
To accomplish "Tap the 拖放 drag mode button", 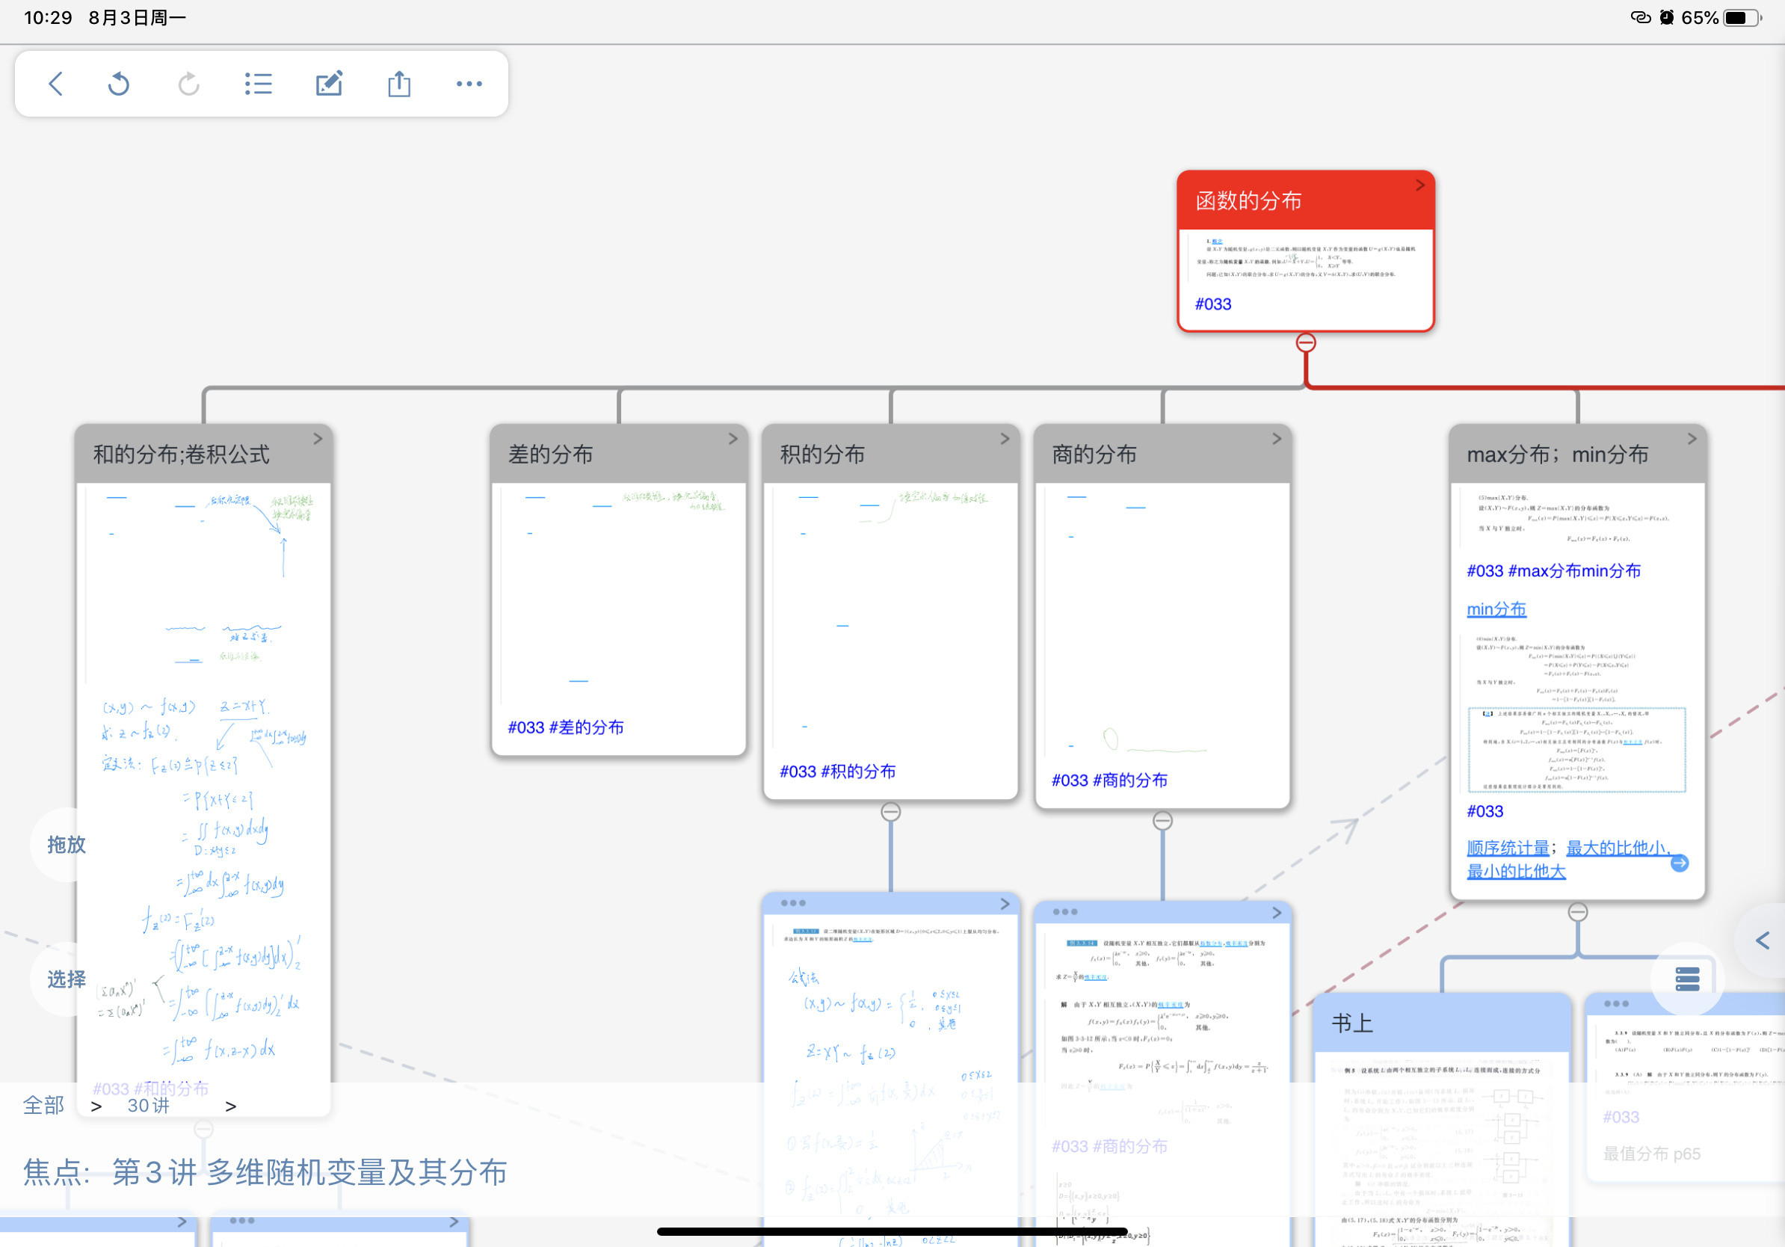I will 66,844.
